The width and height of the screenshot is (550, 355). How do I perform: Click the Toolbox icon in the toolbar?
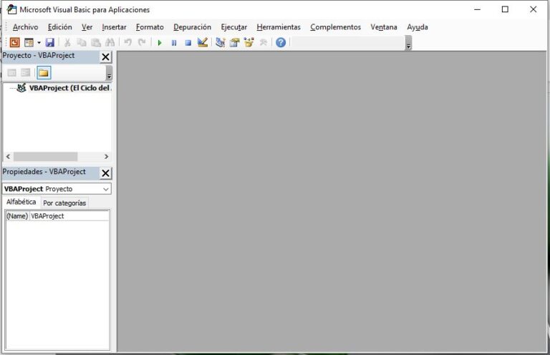[x=263, y=42]
